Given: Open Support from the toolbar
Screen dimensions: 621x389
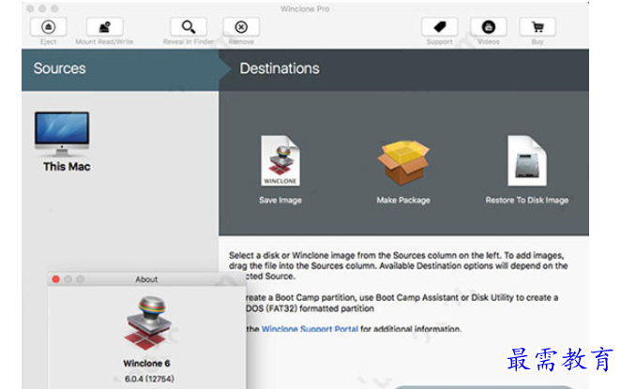Looking at the screenshot, I should pyautogui.click(x=440, y=27).
